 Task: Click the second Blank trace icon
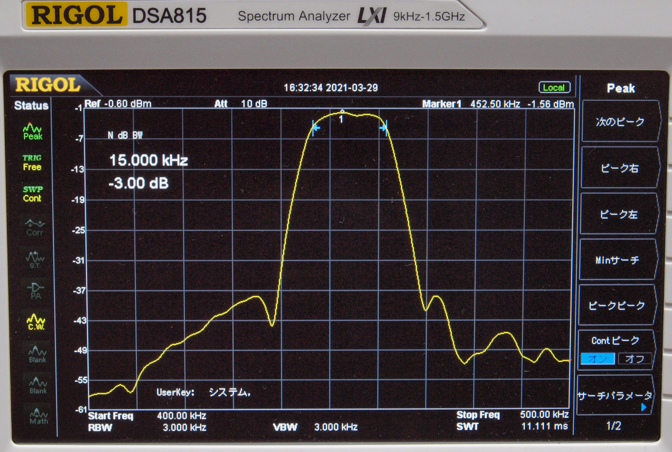pyautogui.click(x=38, y=385)
